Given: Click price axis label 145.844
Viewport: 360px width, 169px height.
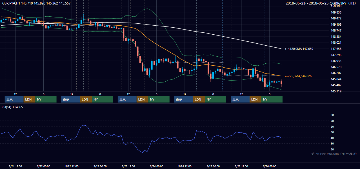Looking at the screenshot, I should click(336, 79).
